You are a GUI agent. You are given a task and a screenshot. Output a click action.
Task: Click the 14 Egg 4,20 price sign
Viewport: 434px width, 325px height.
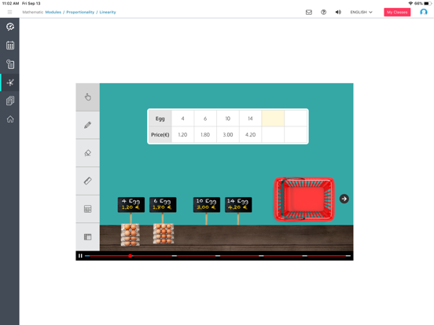coord(238,205)
